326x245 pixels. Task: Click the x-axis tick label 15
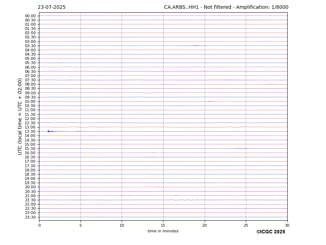(163, 225)
